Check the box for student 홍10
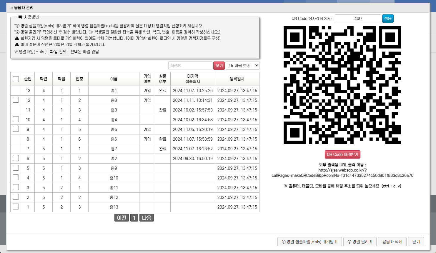 click(x=16, y=177)
